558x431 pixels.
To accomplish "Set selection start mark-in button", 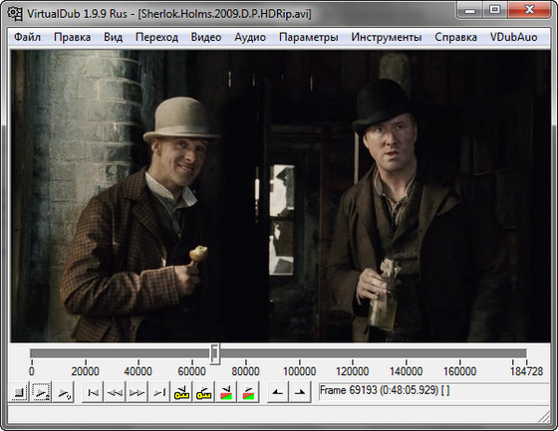I will click(278, 392).
